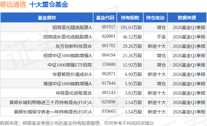Open the 招商量化精选股票A fund name
Viewport: 207px width, 126px height.
(x=72, y=27)
